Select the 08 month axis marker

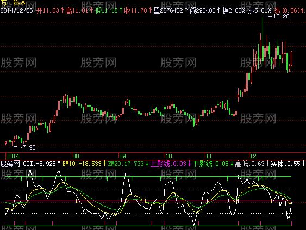(76, 156)
